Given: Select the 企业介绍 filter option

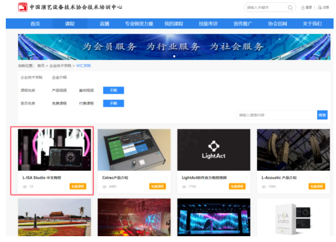Looking at the screenshot, I should click(x=59, y=77).
